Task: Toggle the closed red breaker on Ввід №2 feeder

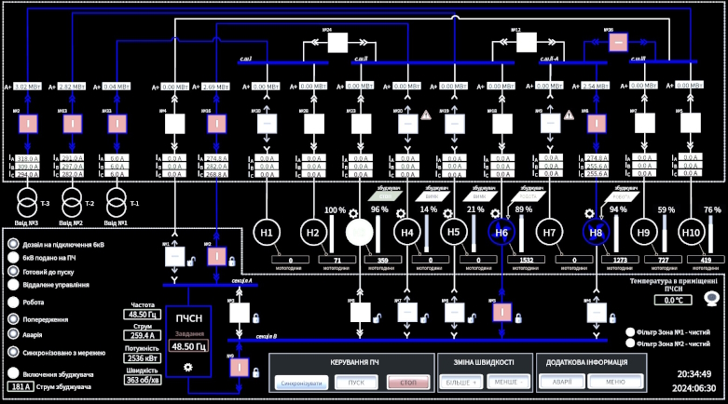Action: tap(73, 124)
